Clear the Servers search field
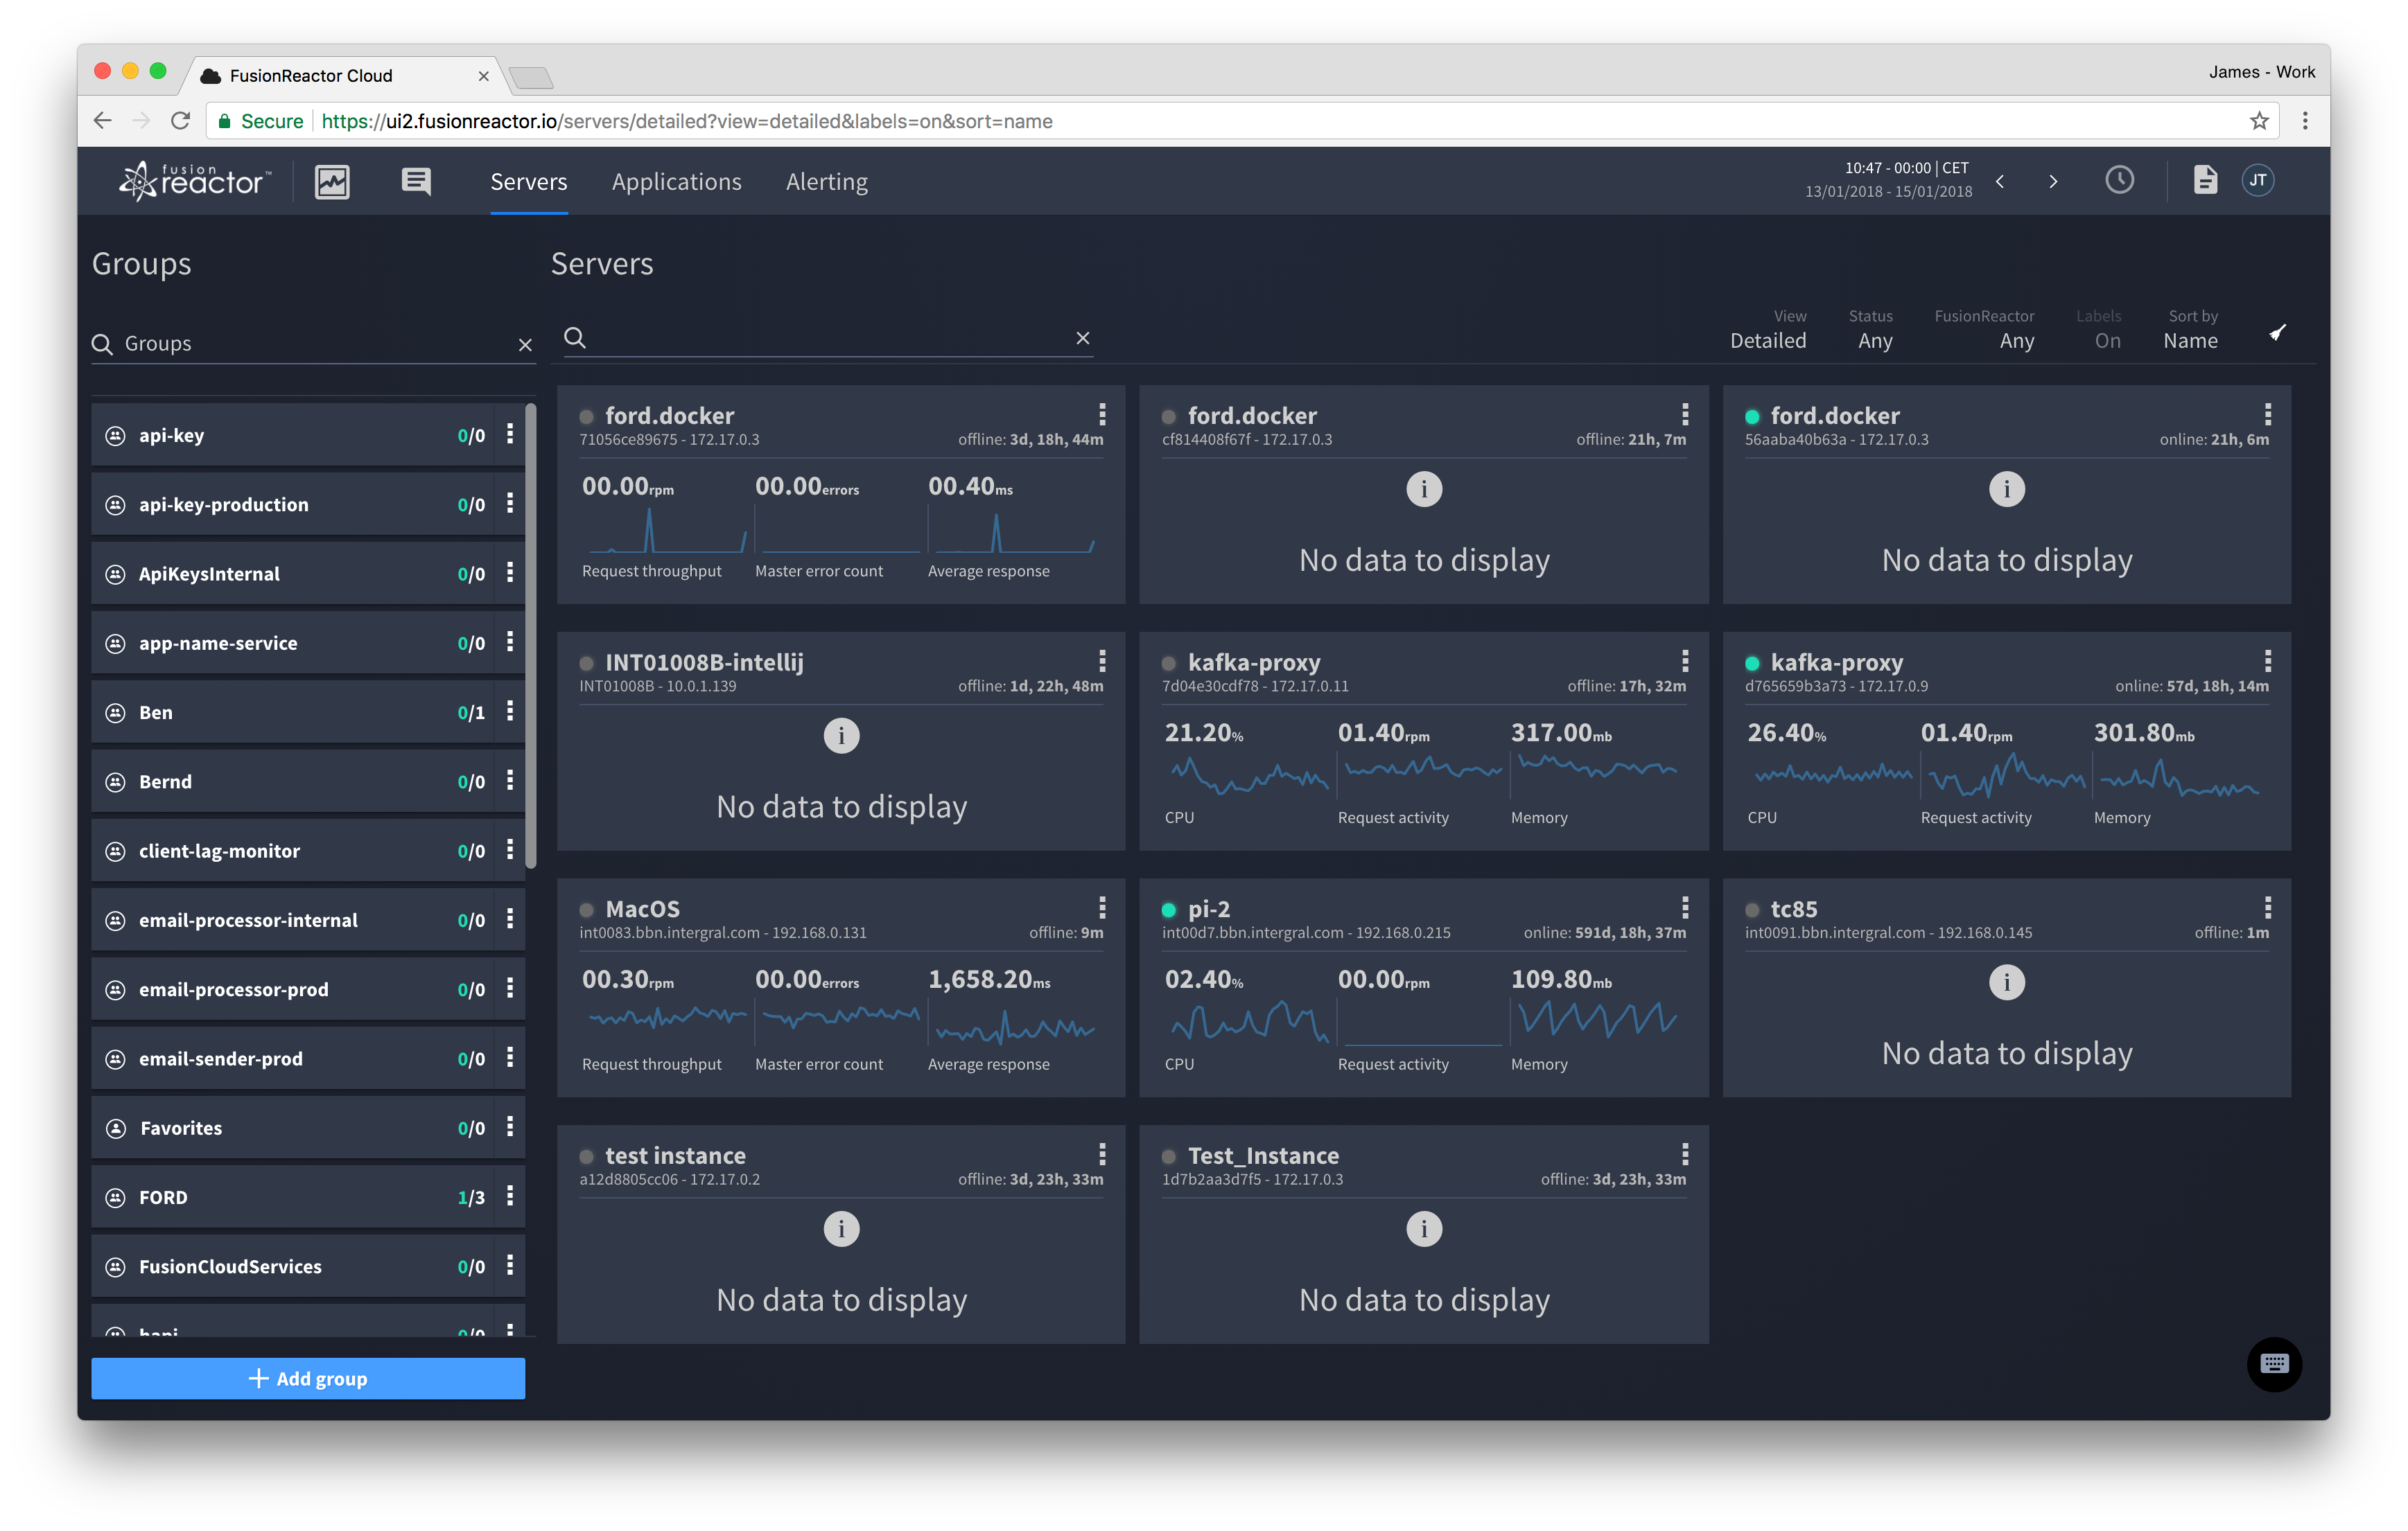The image size is (2408, 1531). click(x=1082, y=338)
